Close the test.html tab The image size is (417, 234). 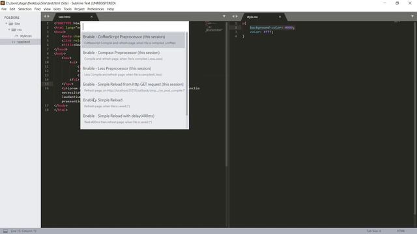coord(91,17)
